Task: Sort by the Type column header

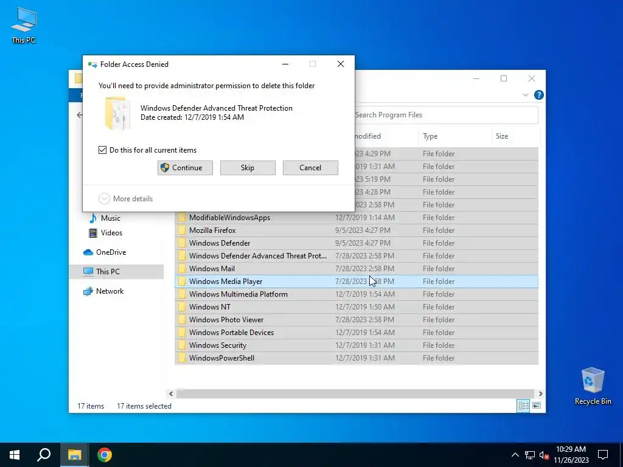Action: [455, 136]
